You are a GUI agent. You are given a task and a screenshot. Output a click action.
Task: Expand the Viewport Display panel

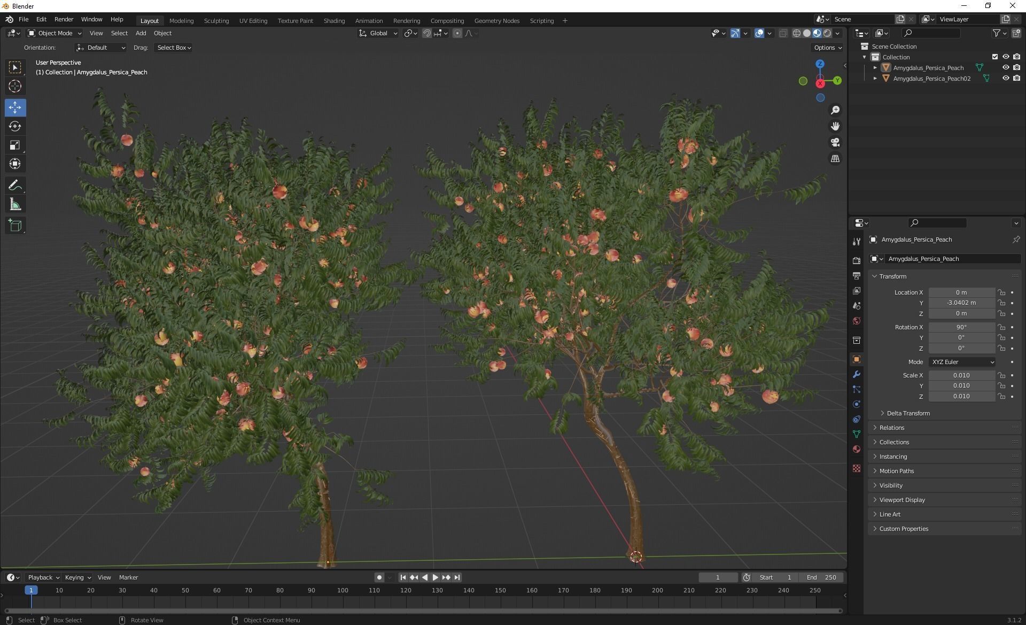(902, 500)
